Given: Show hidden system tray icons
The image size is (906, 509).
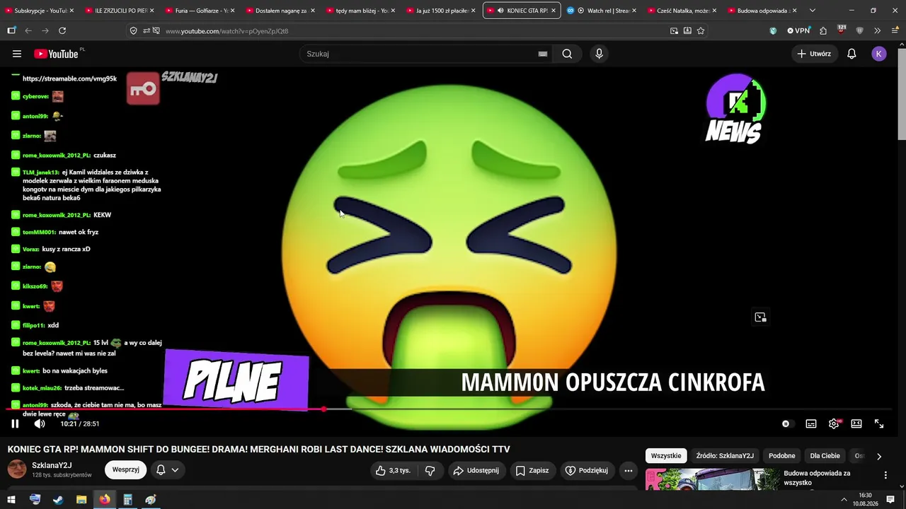Looking at the screenshot, I should pyautogui.click(x=843, y=500).
